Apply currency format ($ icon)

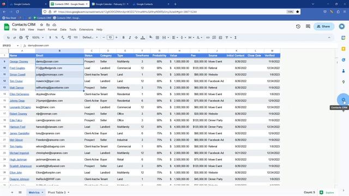tap(50, 38)
